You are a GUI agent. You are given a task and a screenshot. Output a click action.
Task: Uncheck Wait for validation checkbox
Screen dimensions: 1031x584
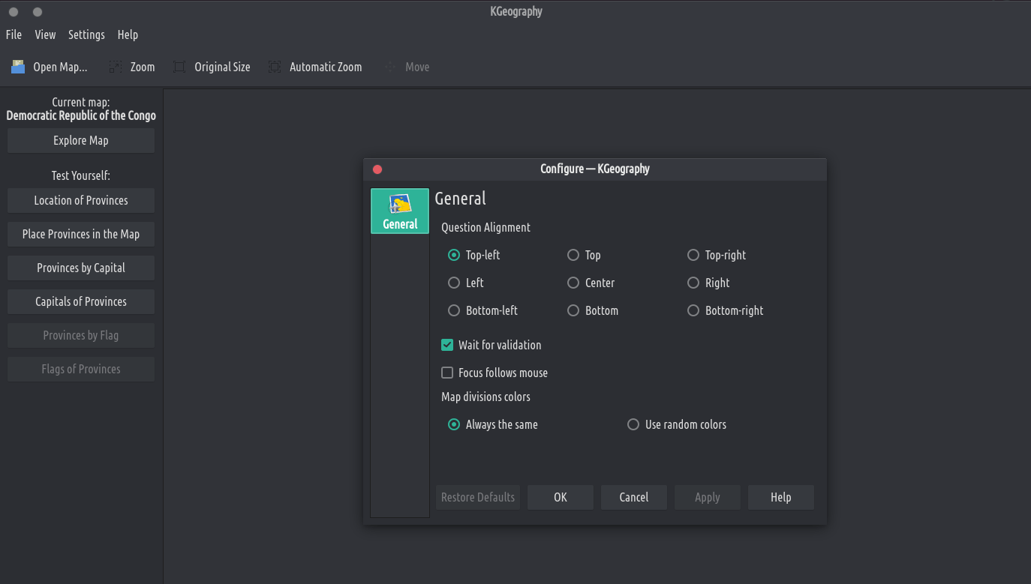click(x=447, y=345)
